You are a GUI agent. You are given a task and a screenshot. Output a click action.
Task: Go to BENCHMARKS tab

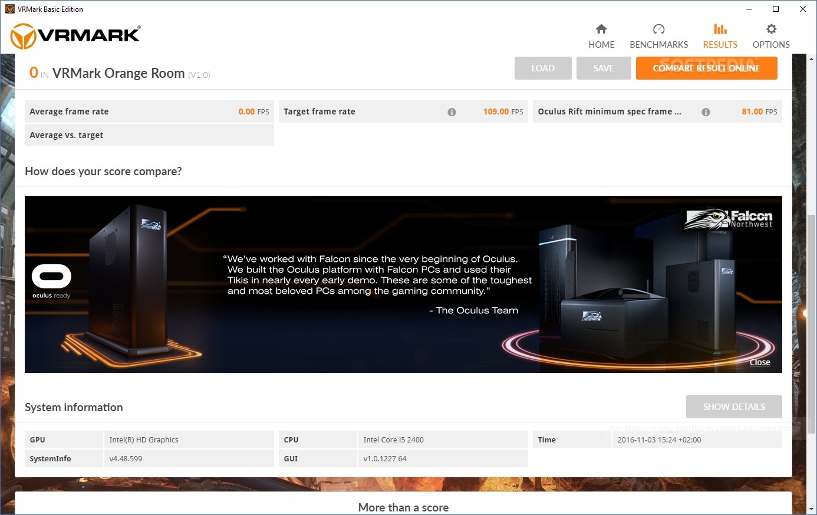coord(658,37)
